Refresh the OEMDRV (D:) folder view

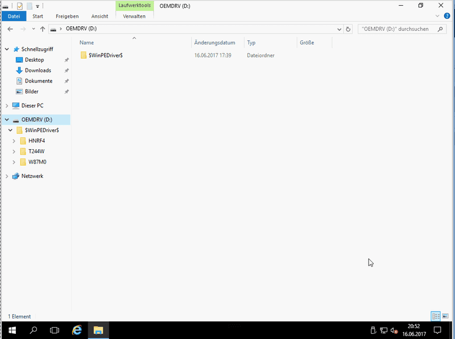(x=348, y=29)
